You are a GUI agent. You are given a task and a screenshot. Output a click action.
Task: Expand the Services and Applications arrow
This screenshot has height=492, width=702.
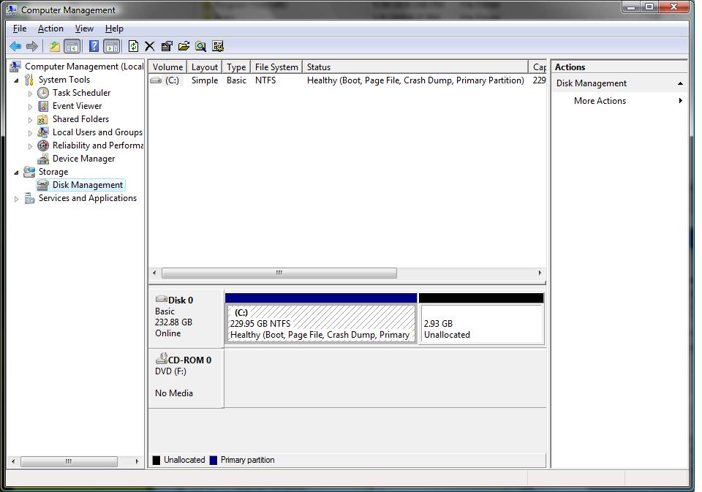[x=17, y=199]
